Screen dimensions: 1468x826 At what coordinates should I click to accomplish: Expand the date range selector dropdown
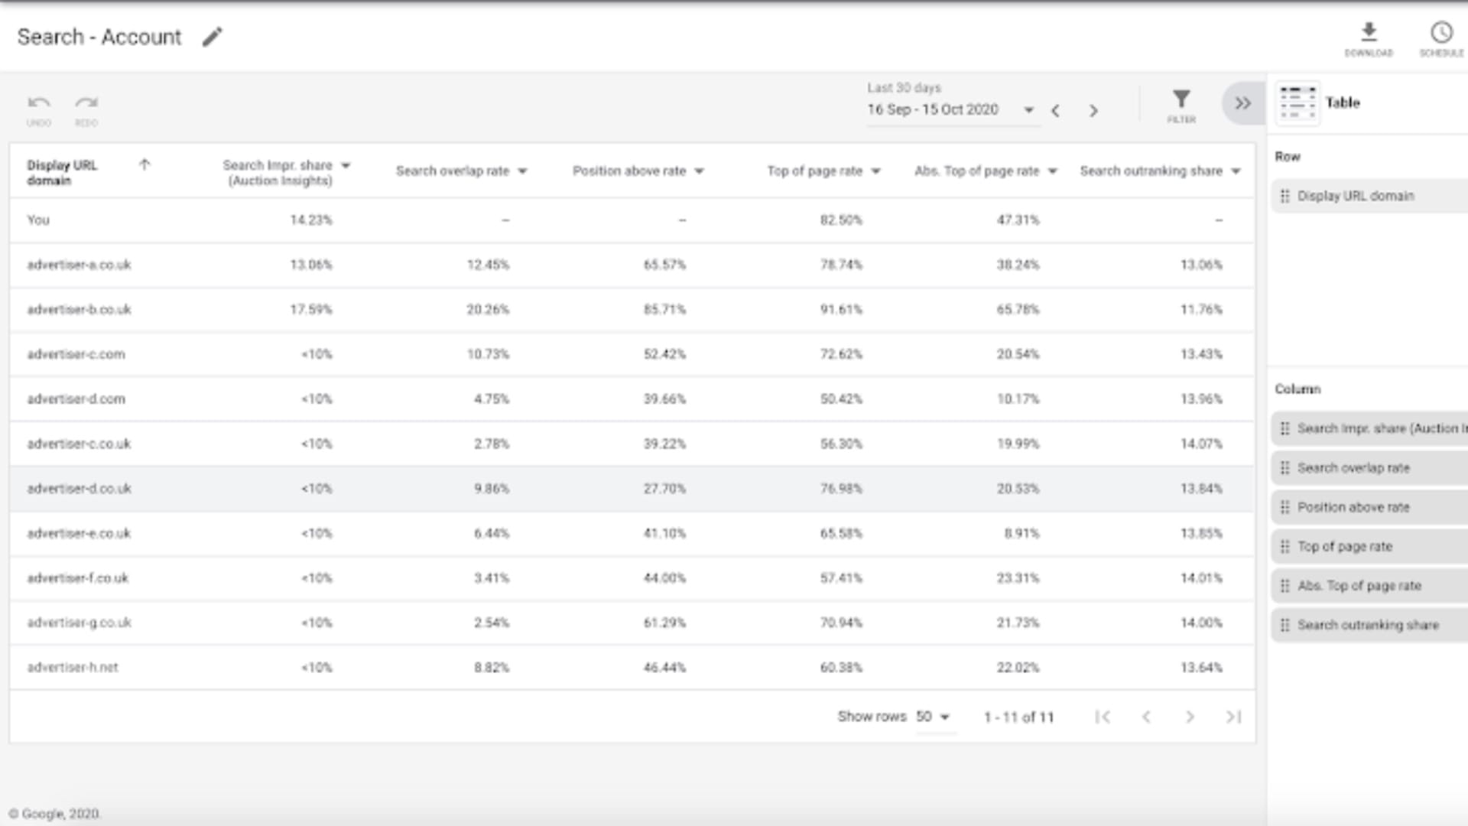[x=1031, y=110]
